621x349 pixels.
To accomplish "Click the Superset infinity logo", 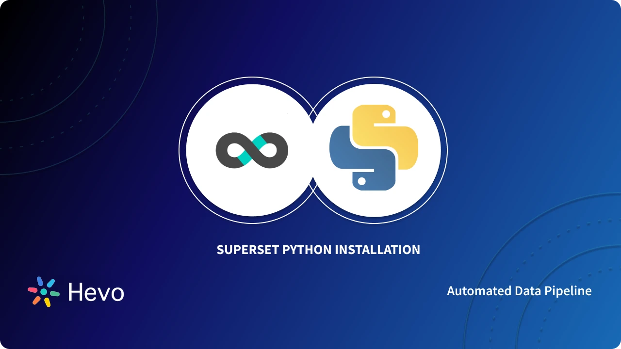I will coord(251,150).
